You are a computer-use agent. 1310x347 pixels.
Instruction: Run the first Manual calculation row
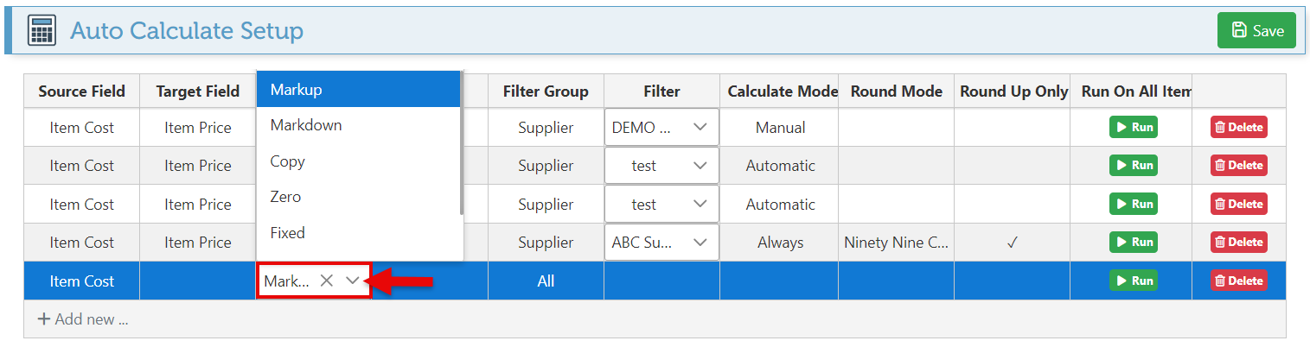[x=1133, y=128]
